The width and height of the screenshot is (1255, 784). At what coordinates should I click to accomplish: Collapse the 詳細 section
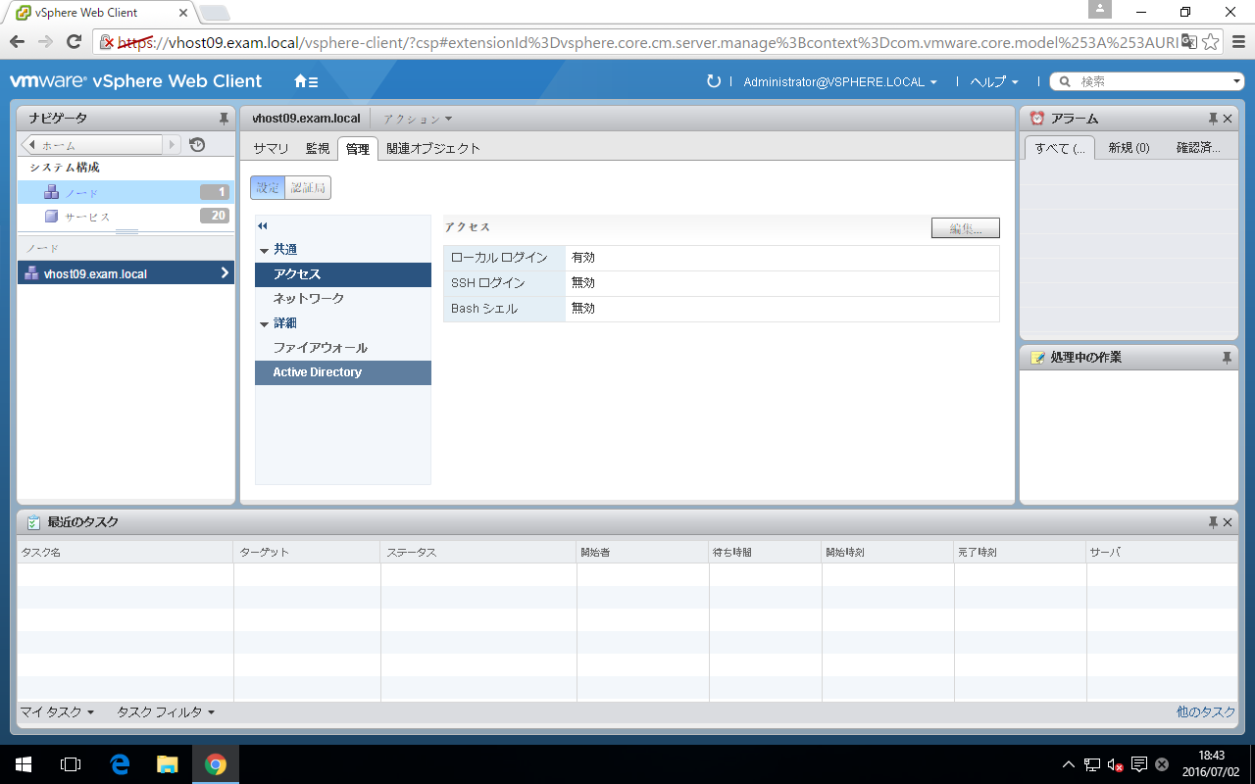pyautogui.click(x=264, y=324)
